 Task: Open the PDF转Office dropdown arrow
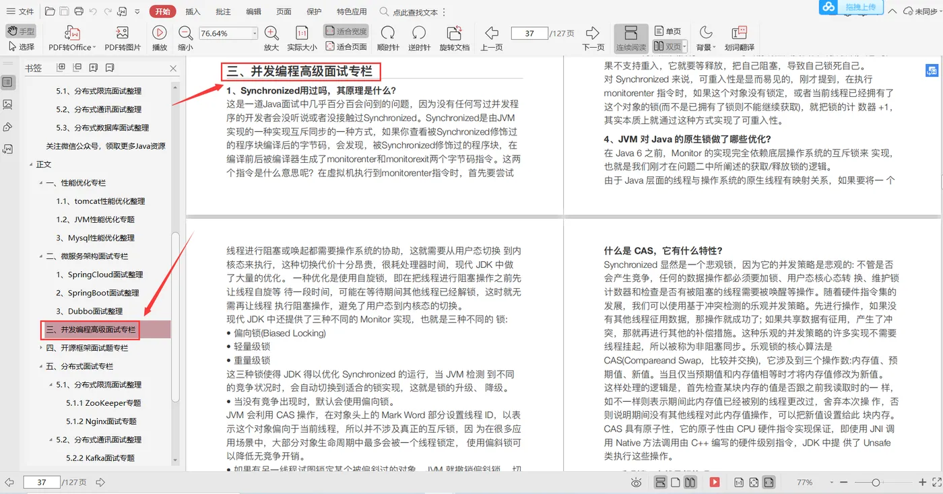tap(95, 48)
